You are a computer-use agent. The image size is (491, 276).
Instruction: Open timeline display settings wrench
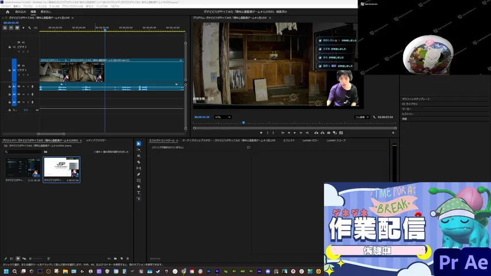tap(29, 28)
